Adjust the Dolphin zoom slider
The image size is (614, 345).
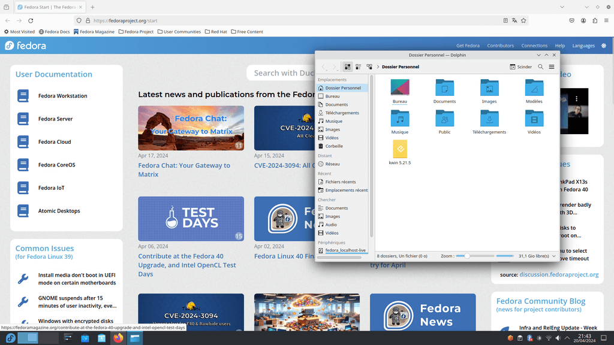475,256
